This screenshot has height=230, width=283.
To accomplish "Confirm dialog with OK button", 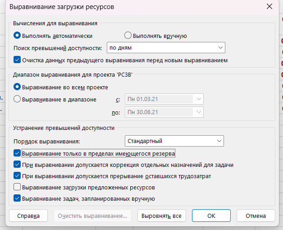I will click(211, 216).
